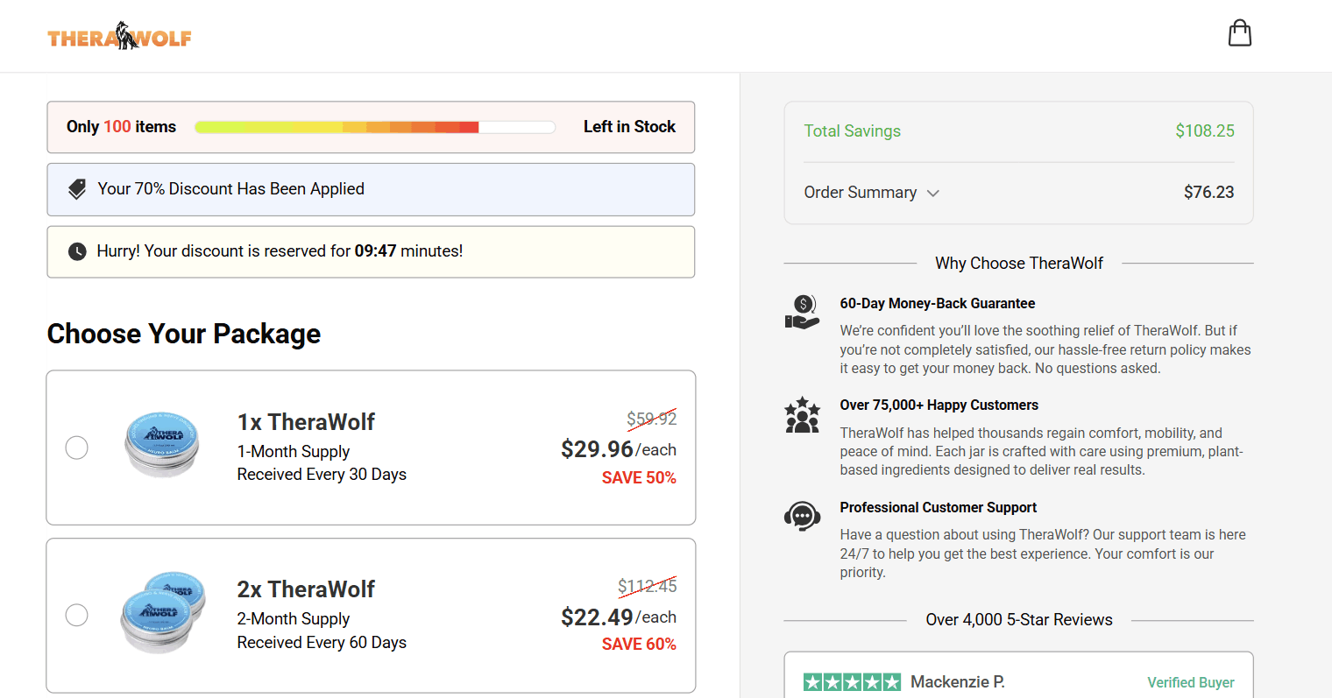
Task: Click the customer support headset icon
Action: coord(802,517)
